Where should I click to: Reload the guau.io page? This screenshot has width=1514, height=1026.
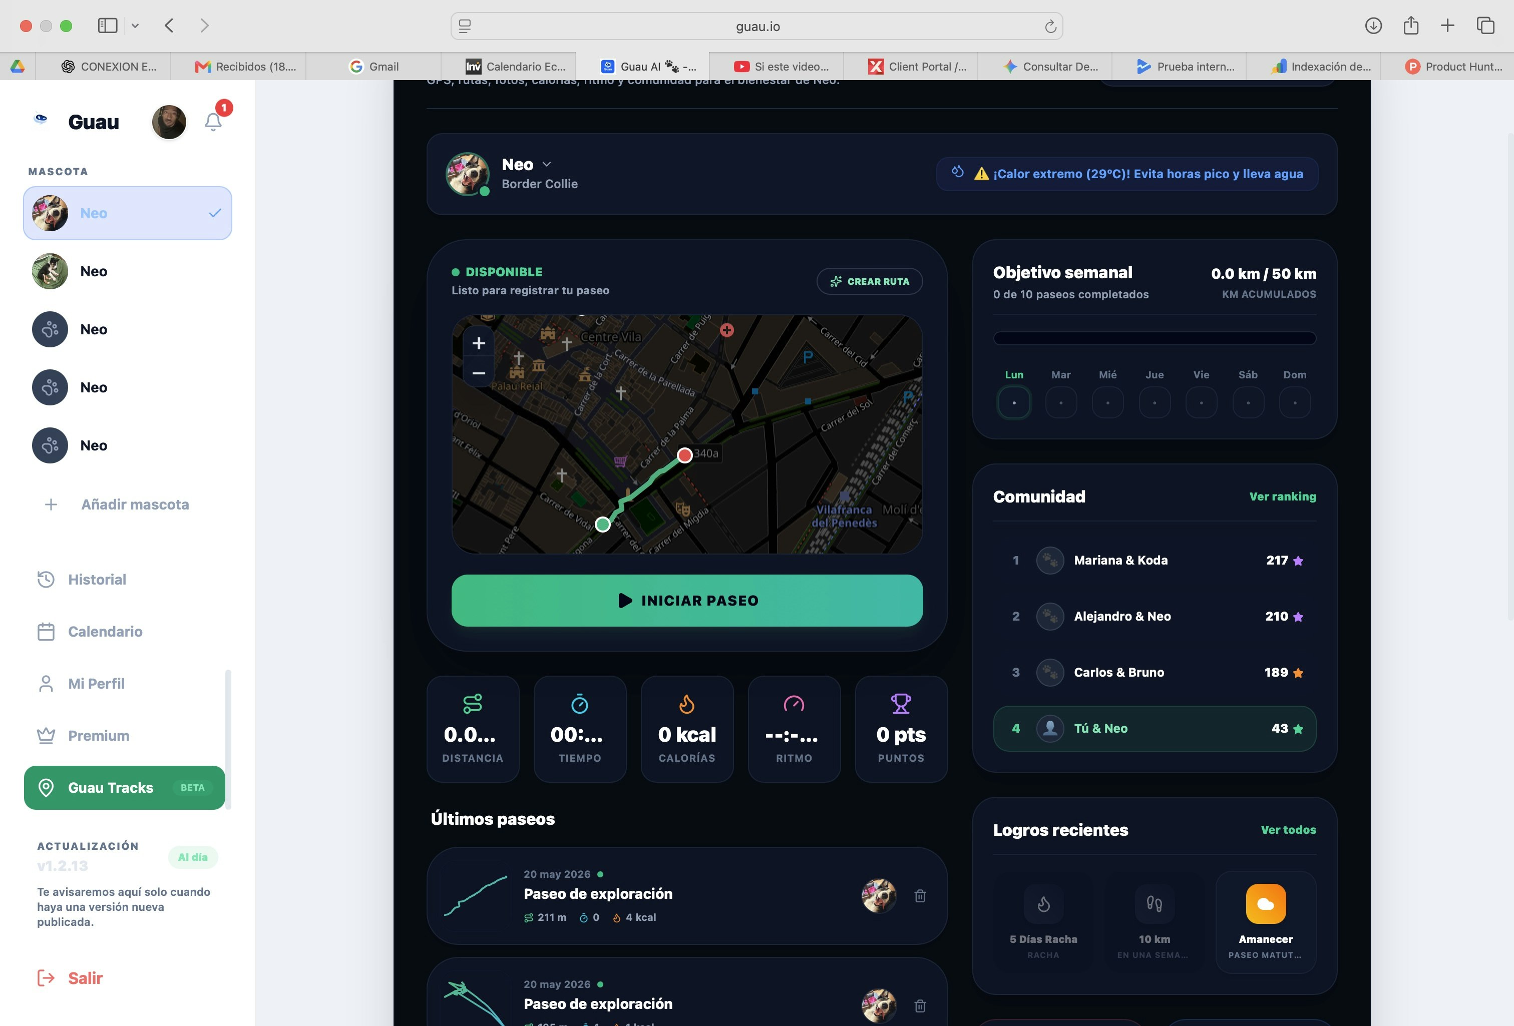[x=1050, y=26]
